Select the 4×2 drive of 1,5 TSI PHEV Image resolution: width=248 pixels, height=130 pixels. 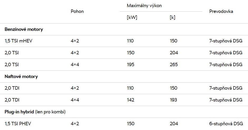75,123
